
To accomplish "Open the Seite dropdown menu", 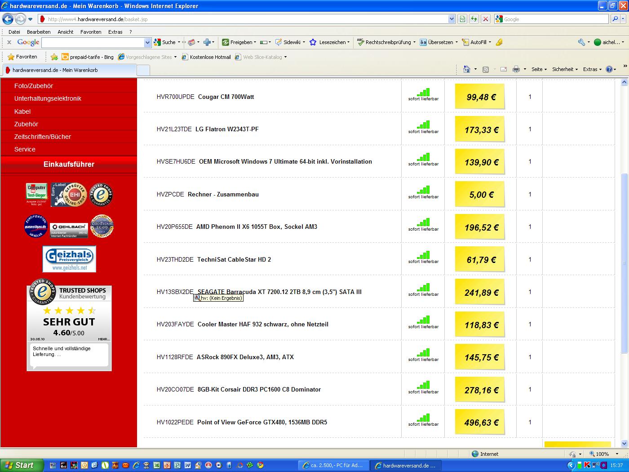I will tap(539, 69).
